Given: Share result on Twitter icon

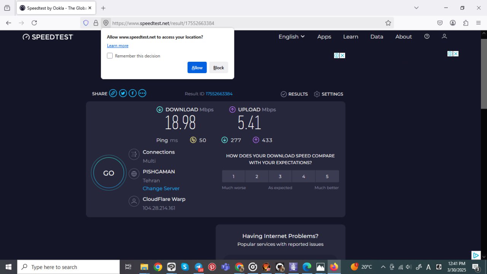Looking at the screenshot, I should 123,93.
